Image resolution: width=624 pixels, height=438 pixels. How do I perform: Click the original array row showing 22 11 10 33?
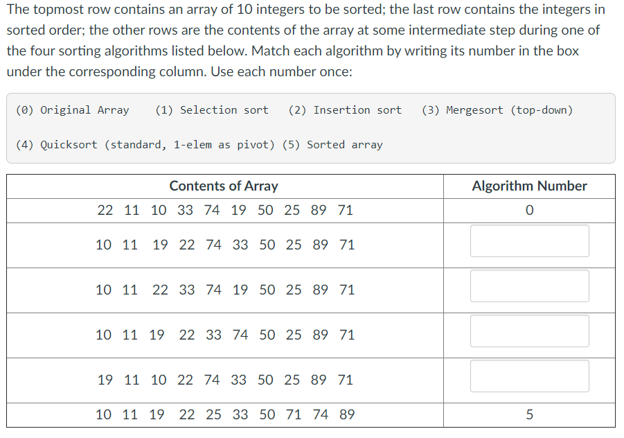[223, 210]
